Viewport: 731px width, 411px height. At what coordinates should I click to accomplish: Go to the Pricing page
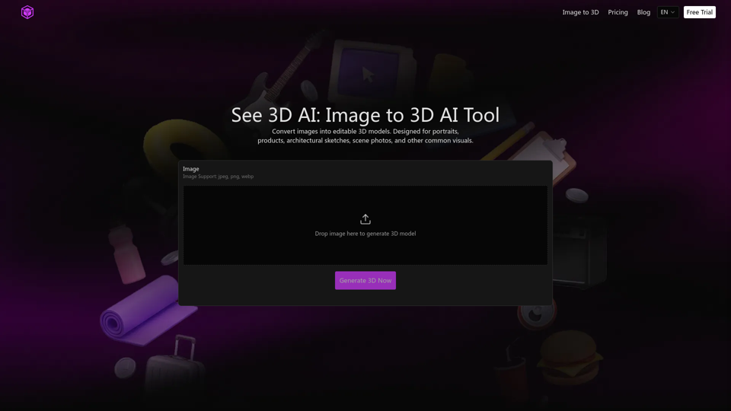pyautogui.click(x=618, y=12)
